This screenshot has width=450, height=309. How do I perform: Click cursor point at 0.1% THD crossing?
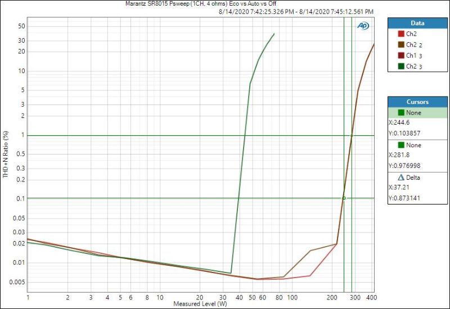pyautogui.click(x=344, y=198)
